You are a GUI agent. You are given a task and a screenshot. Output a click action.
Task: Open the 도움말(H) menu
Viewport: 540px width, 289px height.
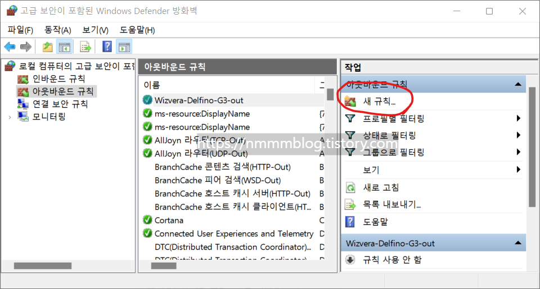click(137, 30)
